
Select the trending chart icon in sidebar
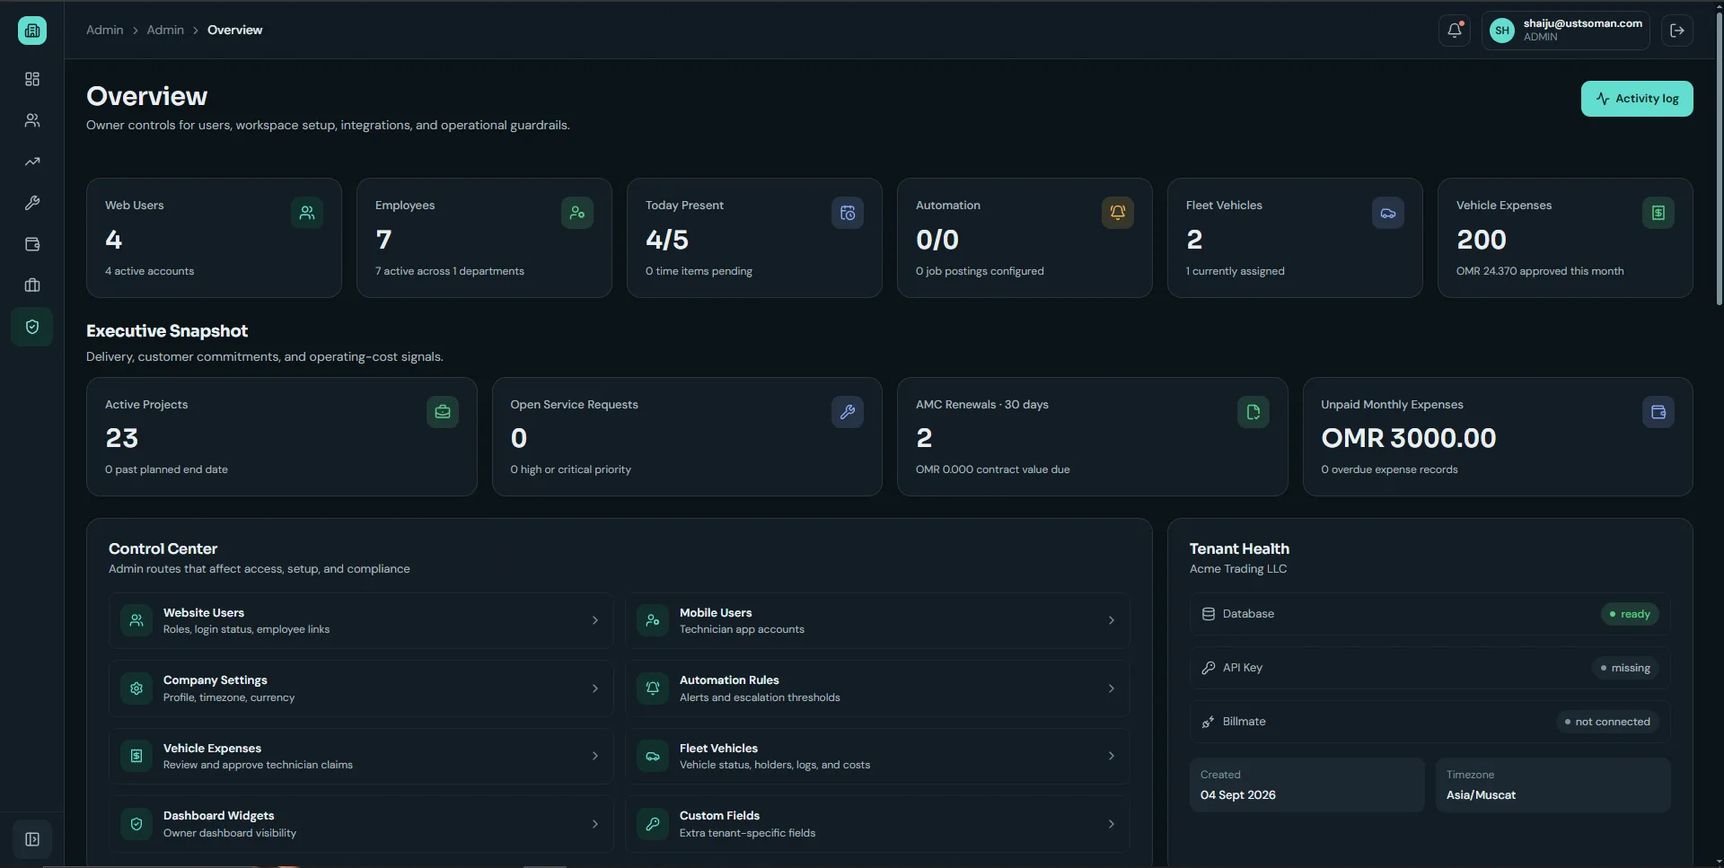[x=32, y=162]
